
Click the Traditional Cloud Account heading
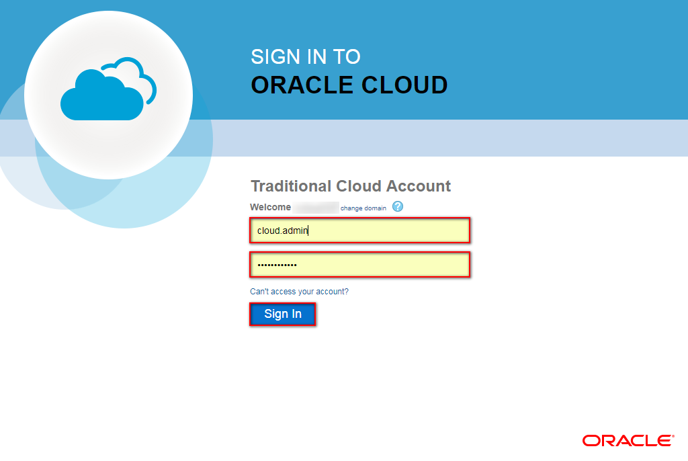click(351, 186)
